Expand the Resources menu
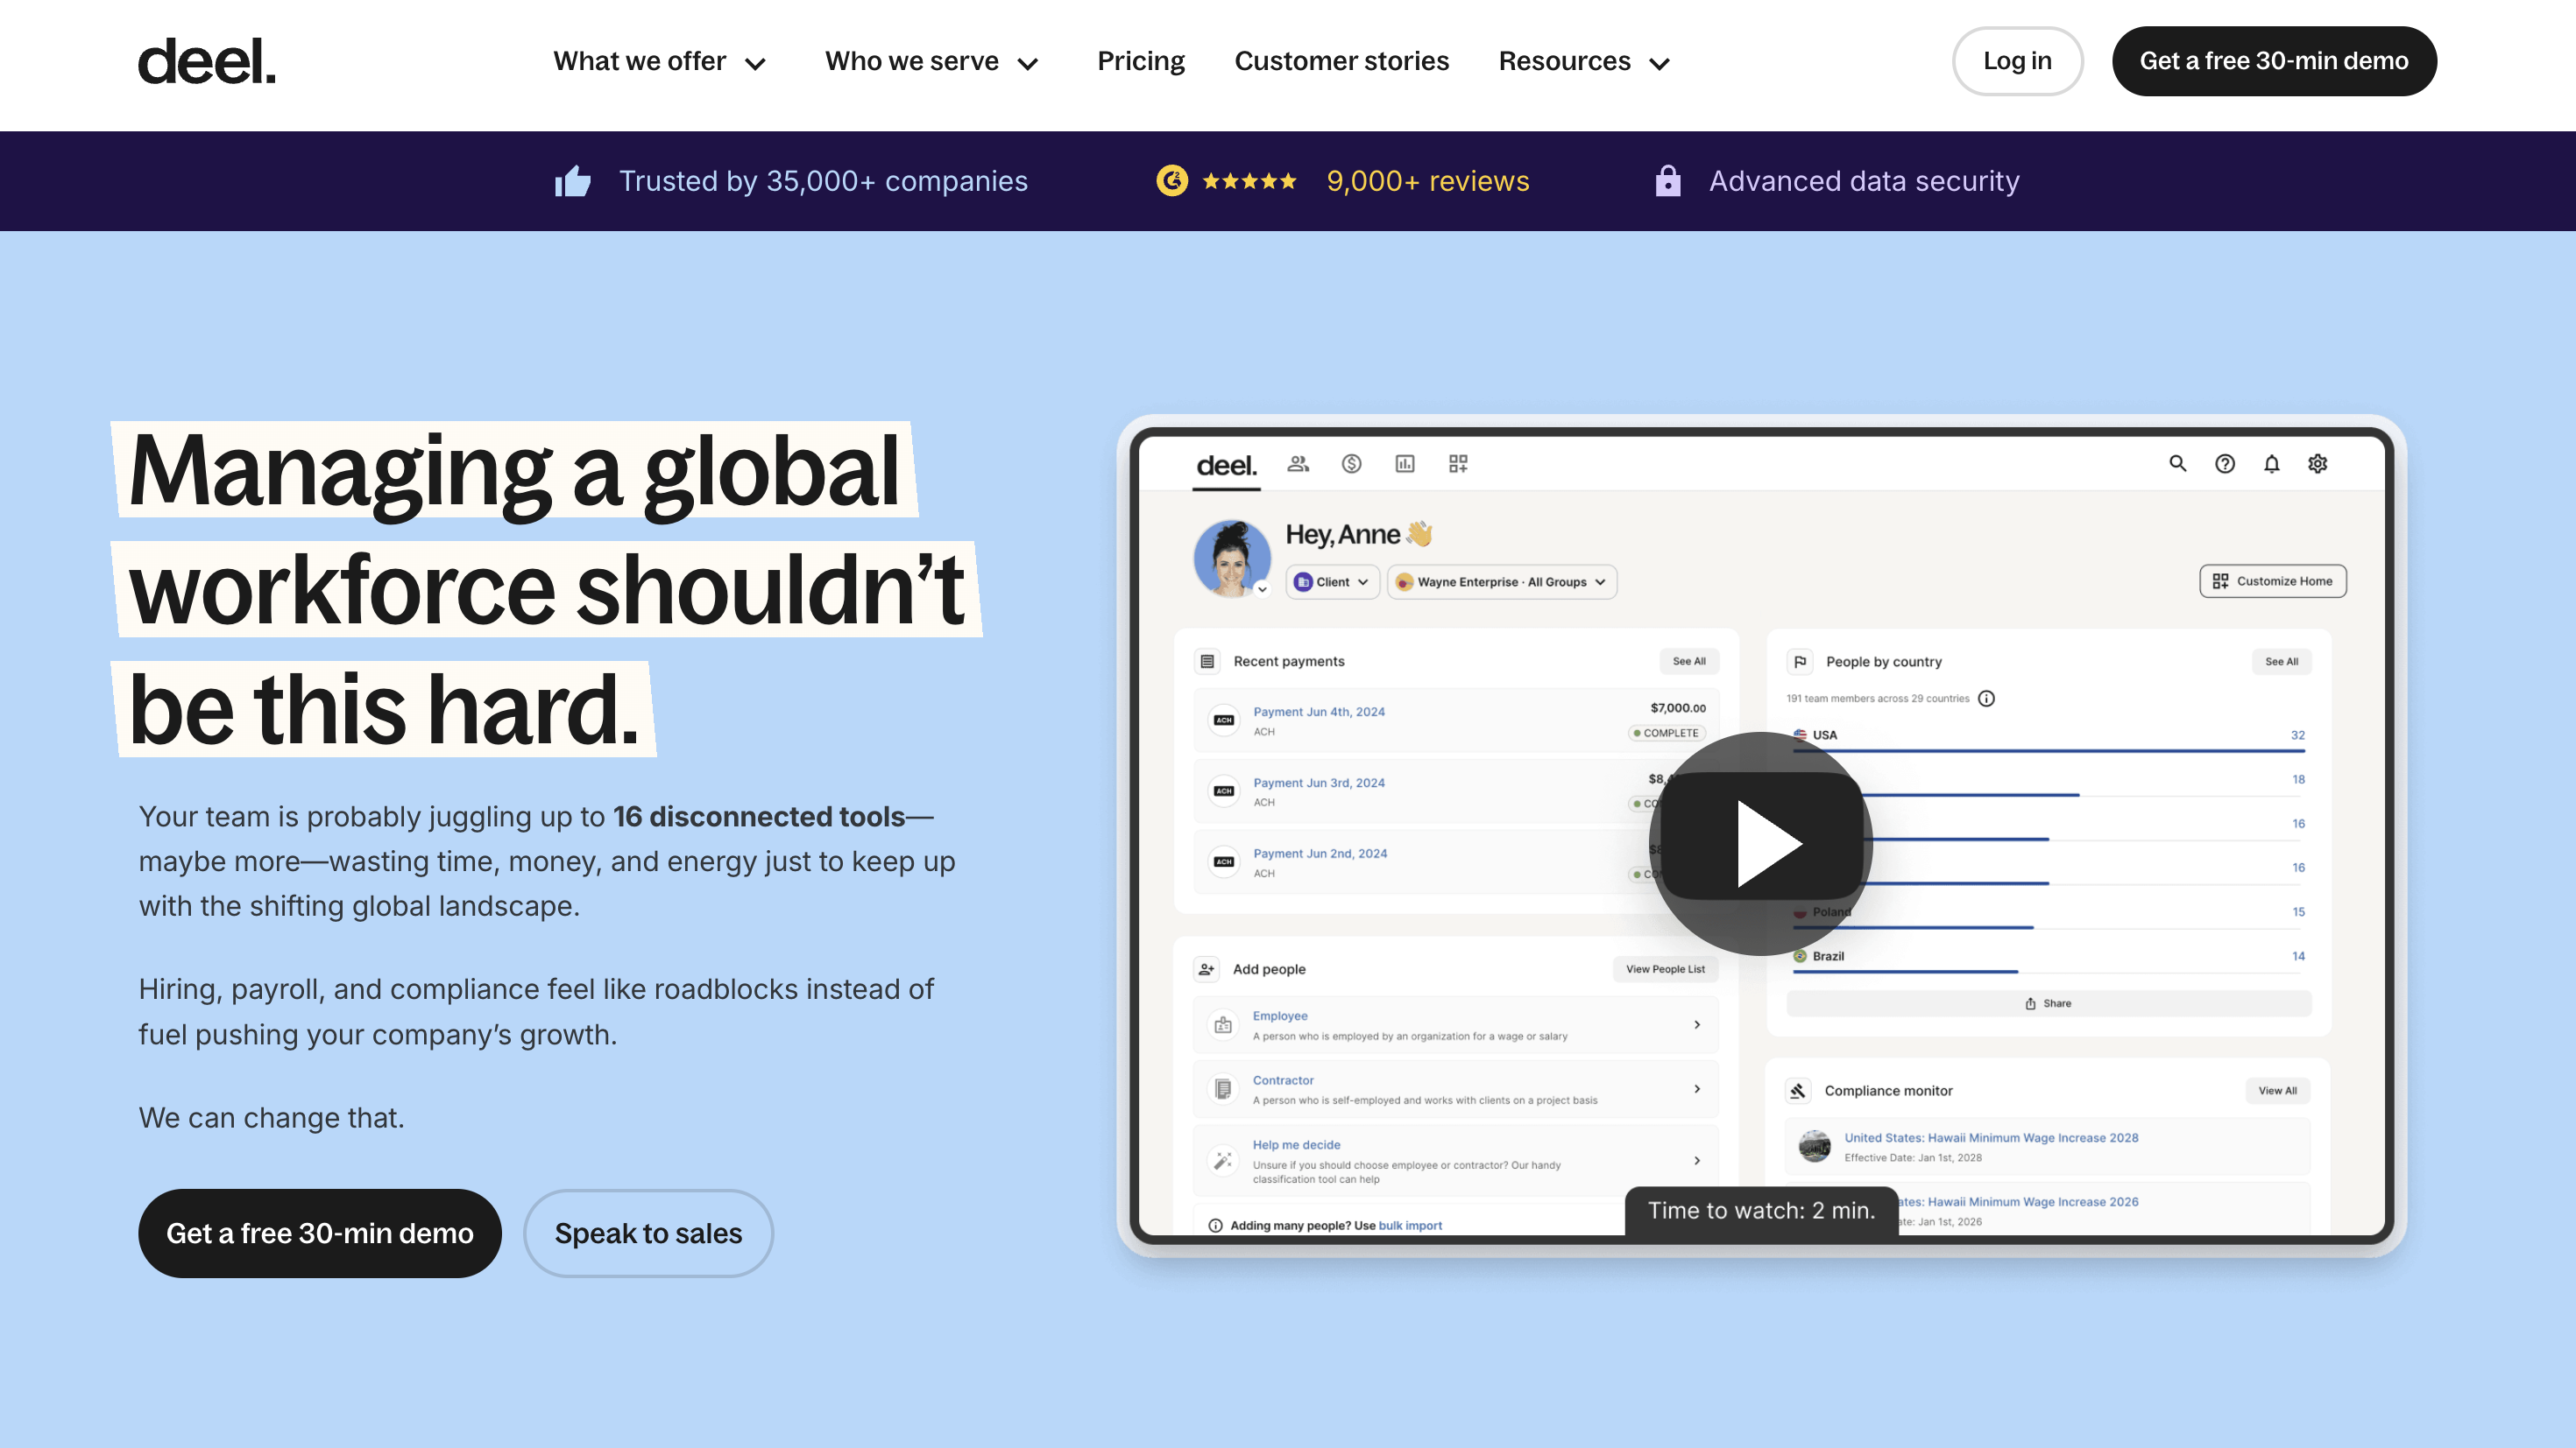The height and width of the screenshot is (1448, 2576). point(1585,61)
